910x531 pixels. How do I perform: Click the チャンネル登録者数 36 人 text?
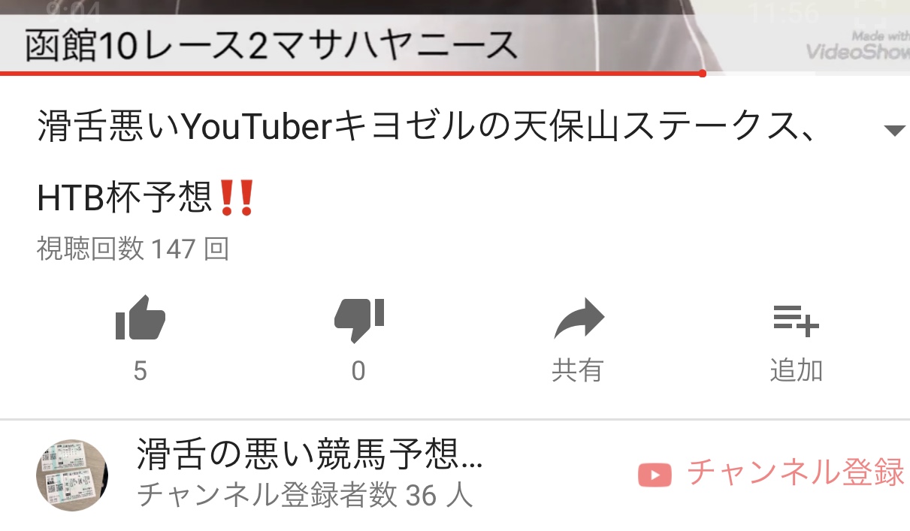[x=305, y=495]
